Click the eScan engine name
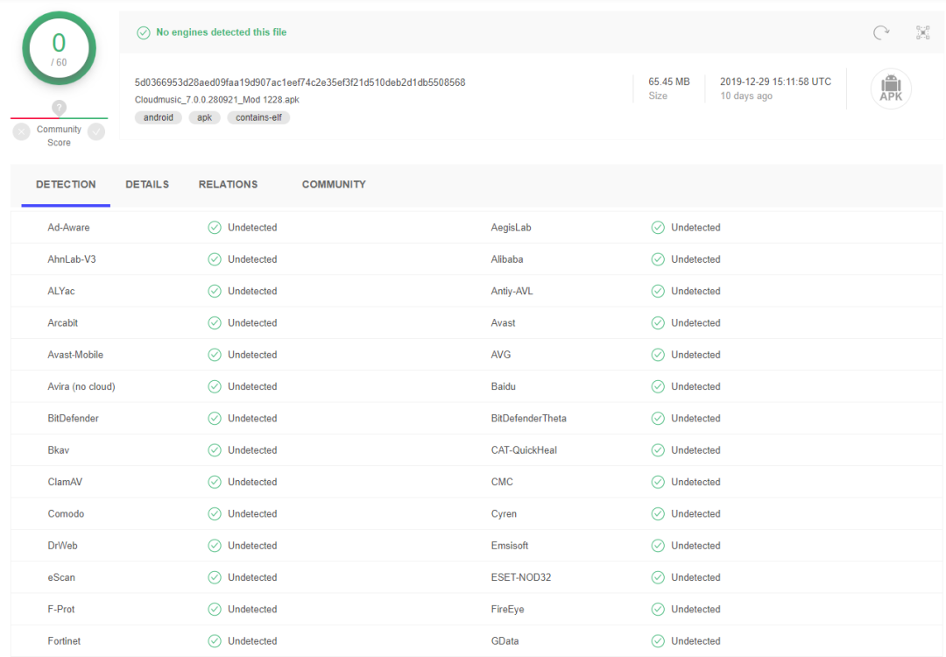Image resolution: width=946 pixels, height=657 pixels. pyautogui.click(x=61, y=577)
